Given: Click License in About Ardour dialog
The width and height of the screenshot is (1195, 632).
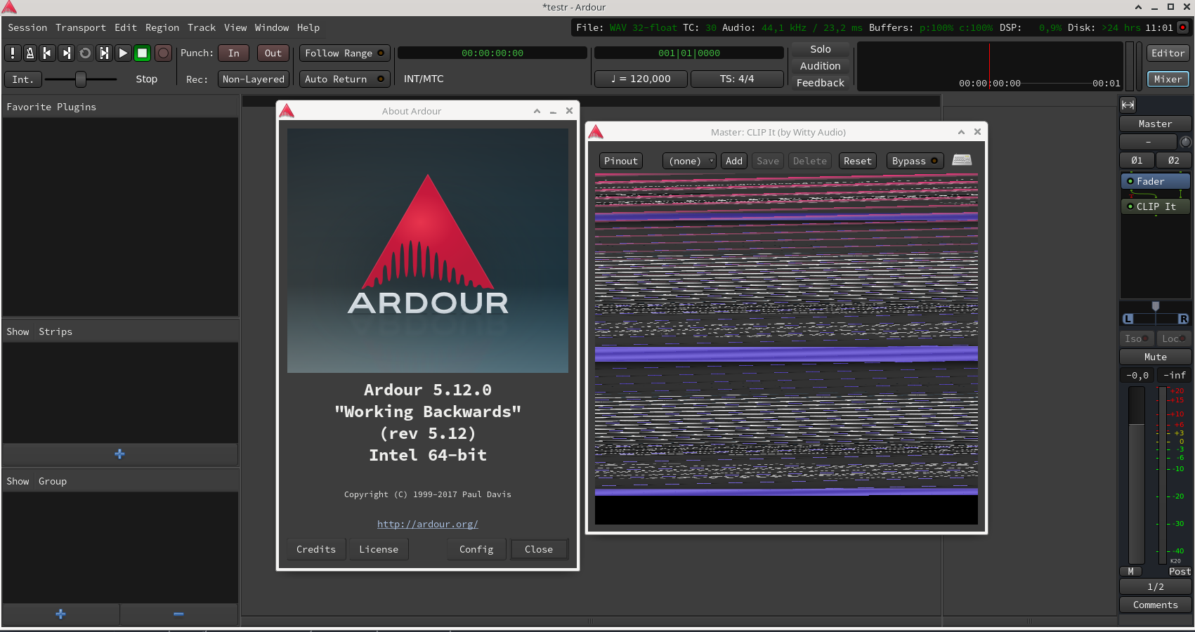Looking at the screenshot, I should [379, 549].
